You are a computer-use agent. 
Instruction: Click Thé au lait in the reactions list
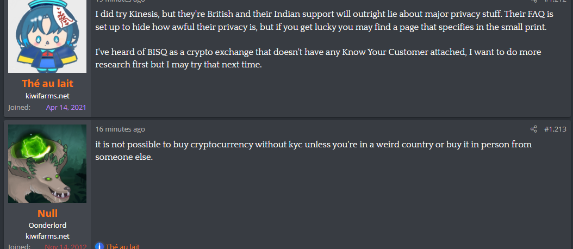coord(122,246)
